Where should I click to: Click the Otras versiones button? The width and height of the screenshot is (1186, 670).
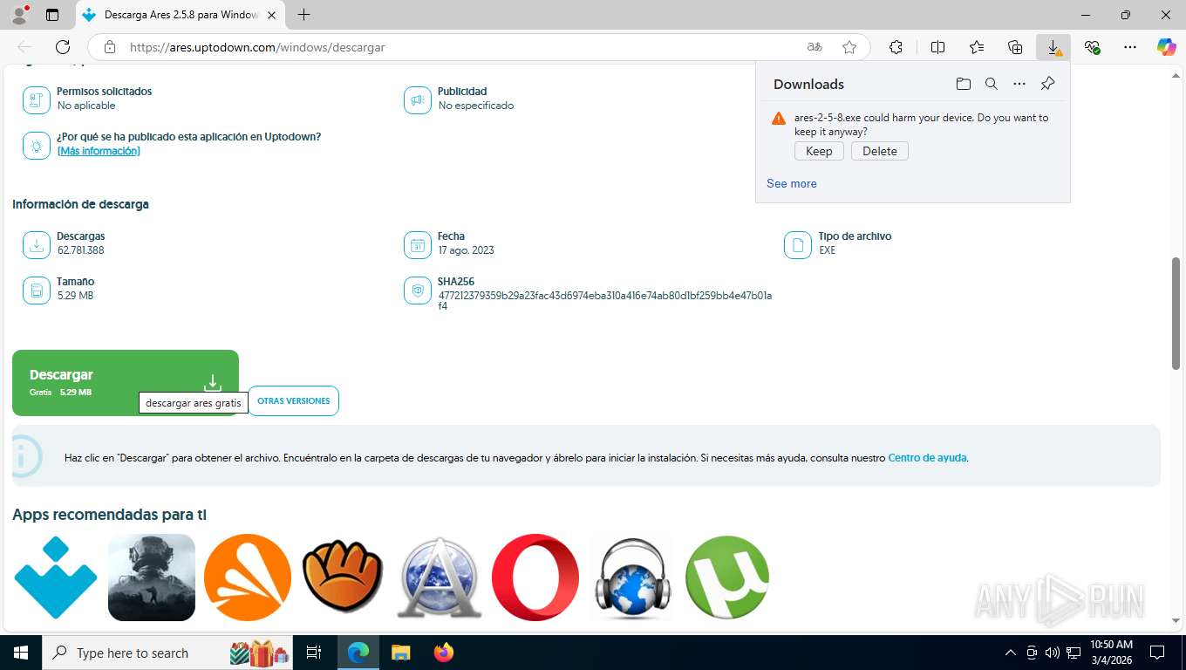[294, 401]
